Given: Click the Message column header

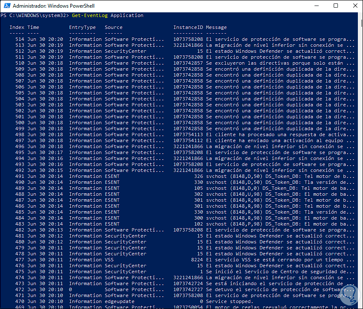Looking at the screenshot, I should [x=216, y=27].
